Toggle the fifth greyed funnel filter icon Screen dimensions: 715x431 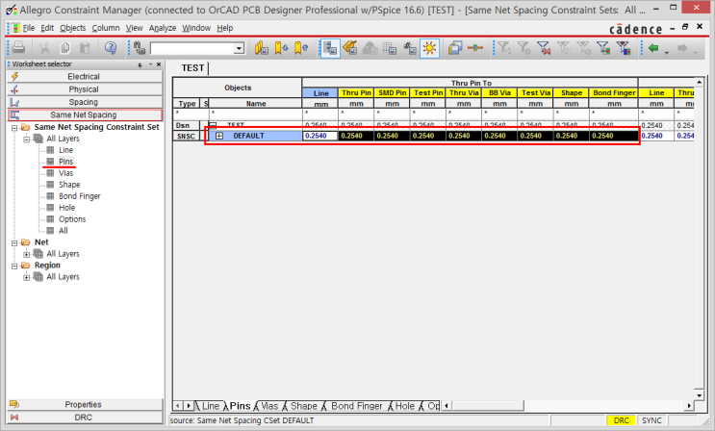583,47
